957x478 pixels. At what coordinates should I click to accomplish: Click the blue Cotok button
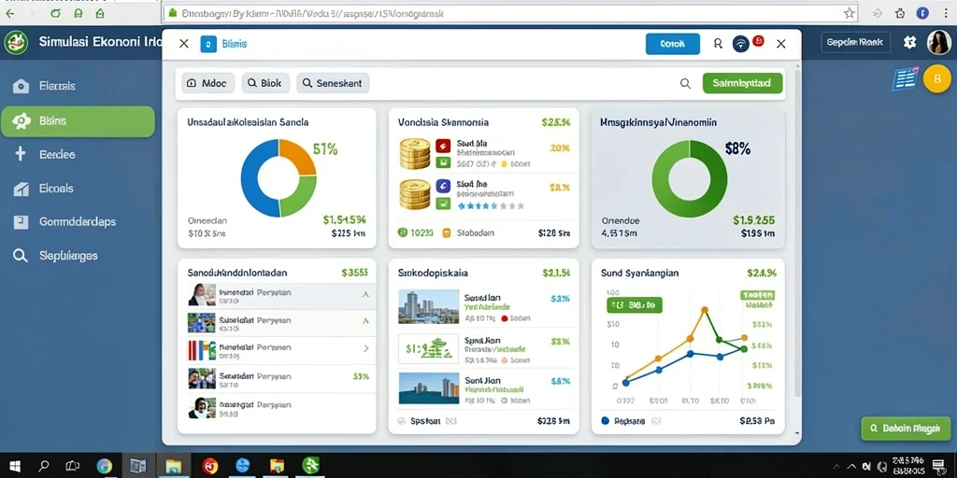click(673, 44)
